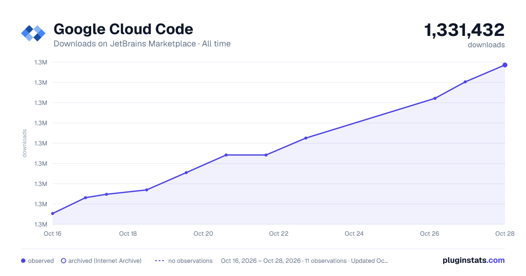This screenshot has height=276, width=526.
Task: Click the Google Cloud Code title
Action: pyautogui.click(x=123, y=29)
